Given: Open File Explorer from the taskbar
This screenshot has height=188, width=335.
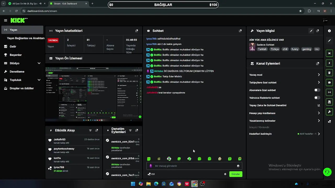Looking at the screenshot, I should 148,184.
